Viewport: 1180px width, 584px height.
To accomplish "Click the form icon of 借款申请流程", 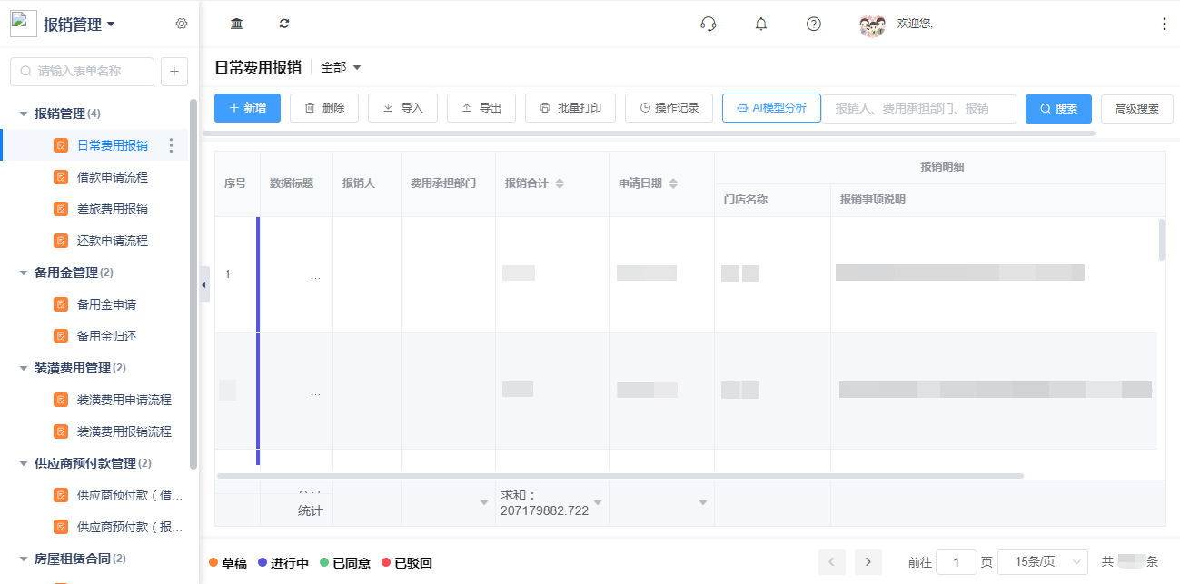I will pos(61,177).
